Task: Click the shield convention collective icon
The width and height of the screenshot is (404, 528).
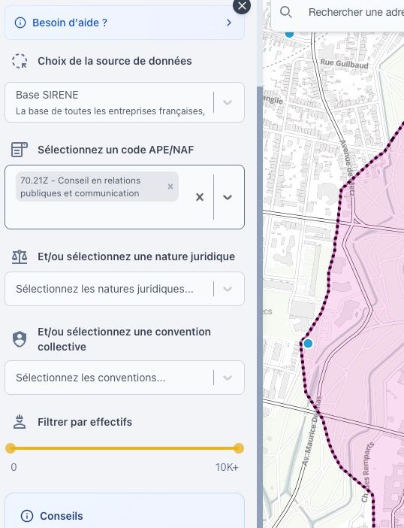Action: pos(20,339)
